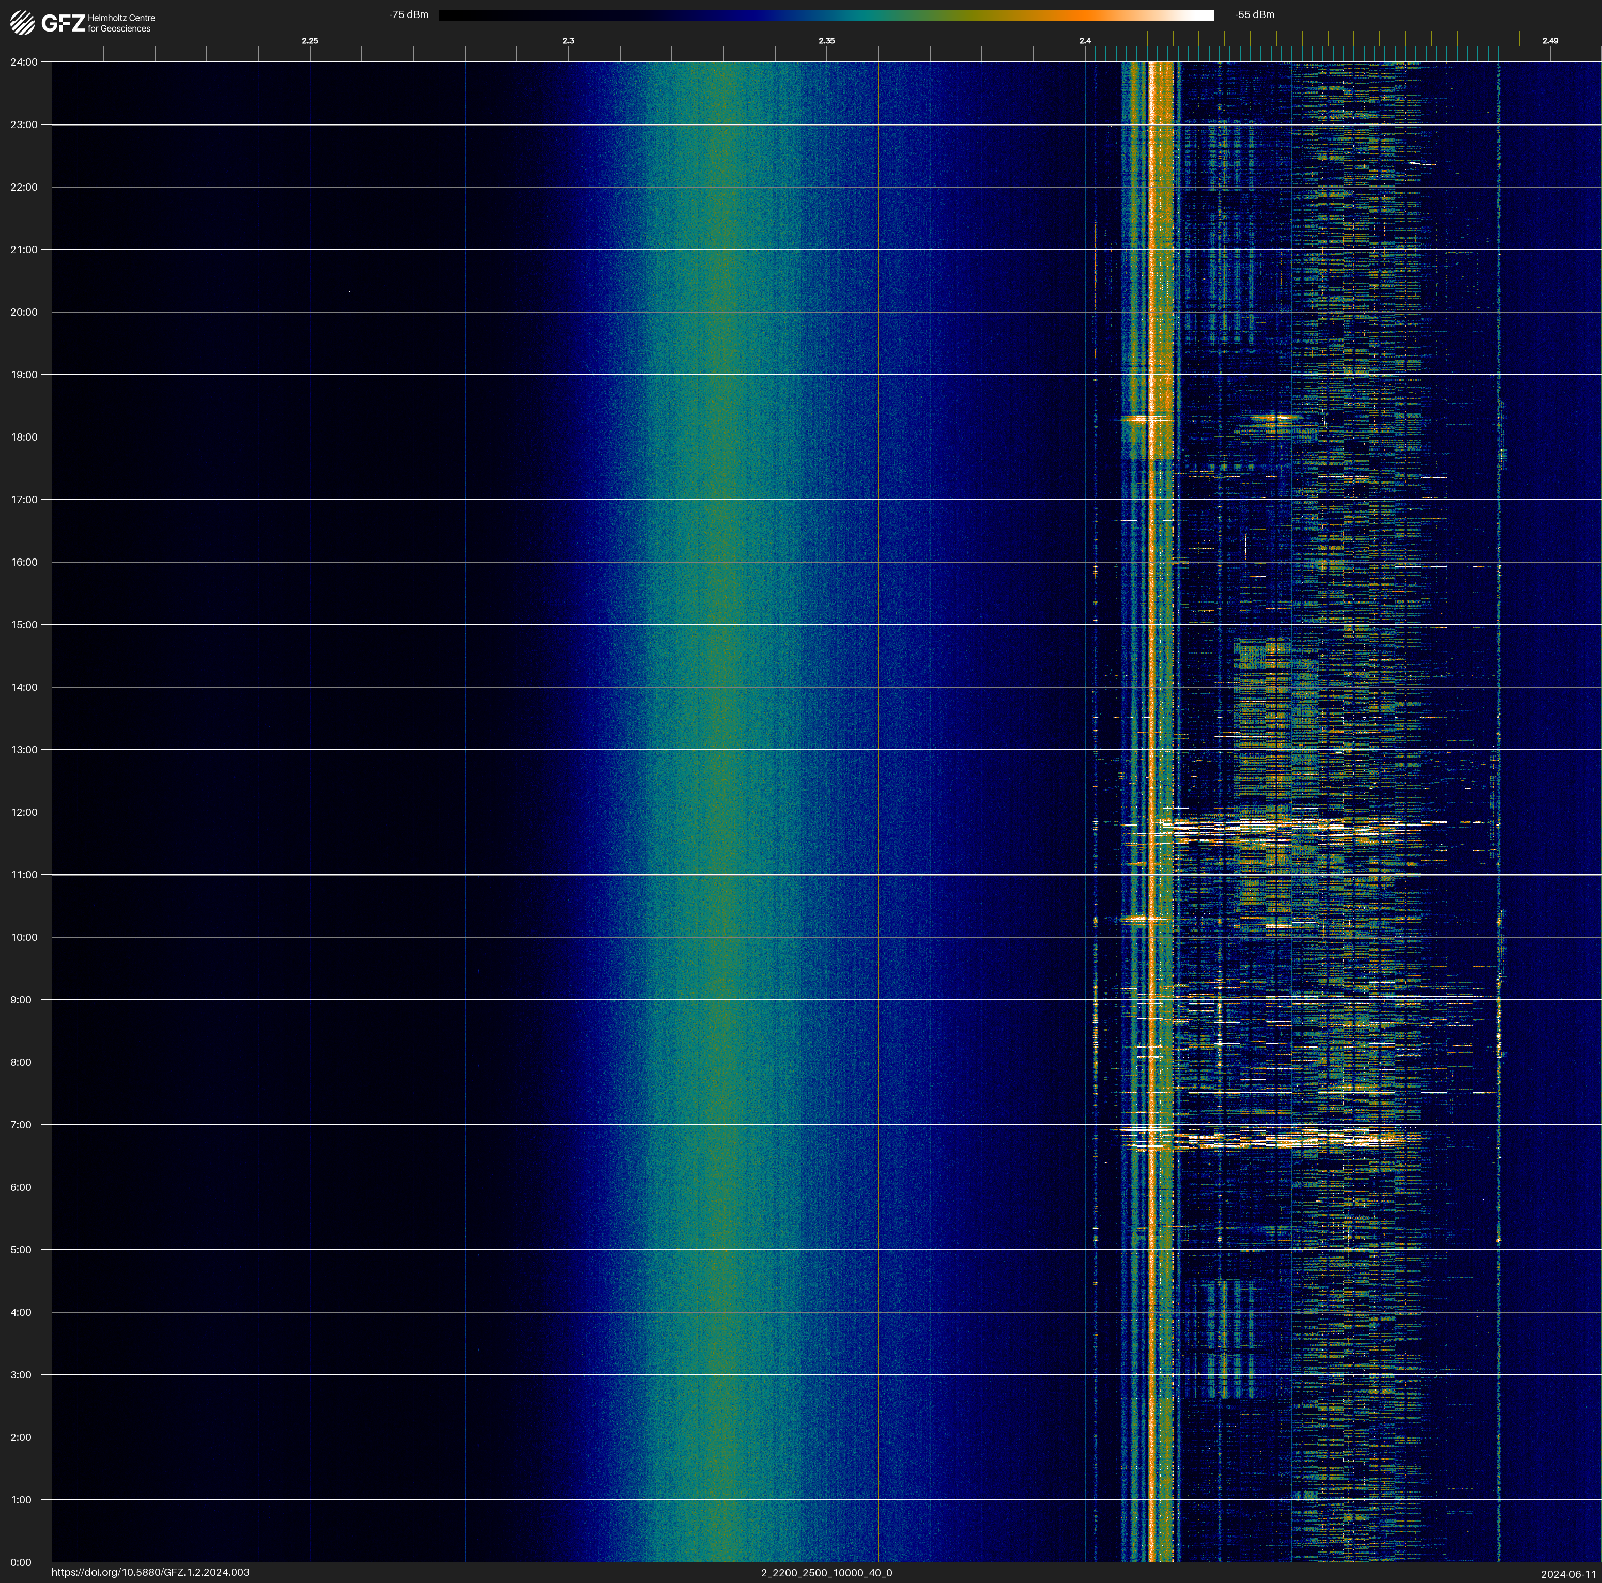Open the doi.org GFZ dataset link
This screenshot has width=1602, height=1583.
pos(150,1572)
